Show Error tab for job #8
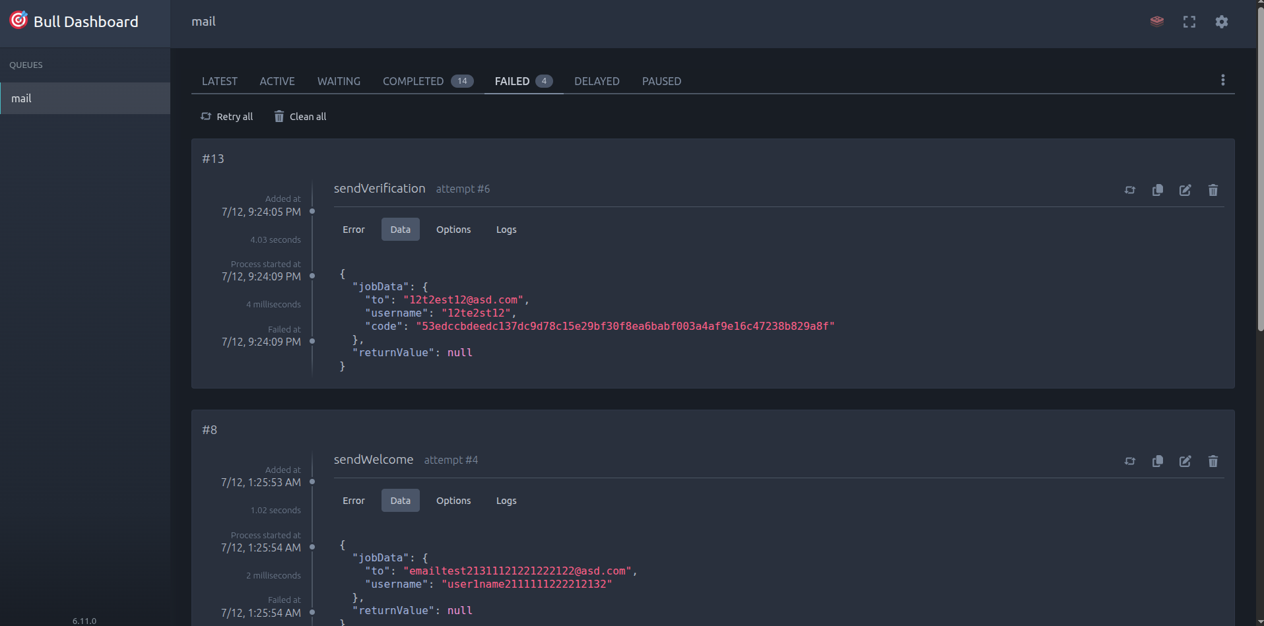The image size is (1264, 626). (x=354, y=501)
